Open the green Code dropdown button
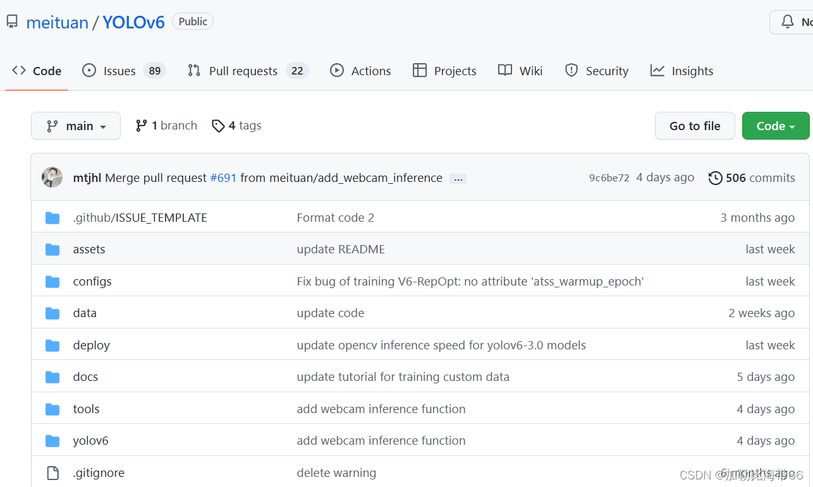The width and height of the screenshot is (813, 487). (x=776, y=126)
